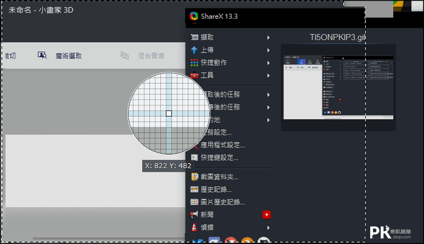The height and width of the screenshot is (244, 424).
Task: Click the ShareX 13.3 title text
Action: 219,16
